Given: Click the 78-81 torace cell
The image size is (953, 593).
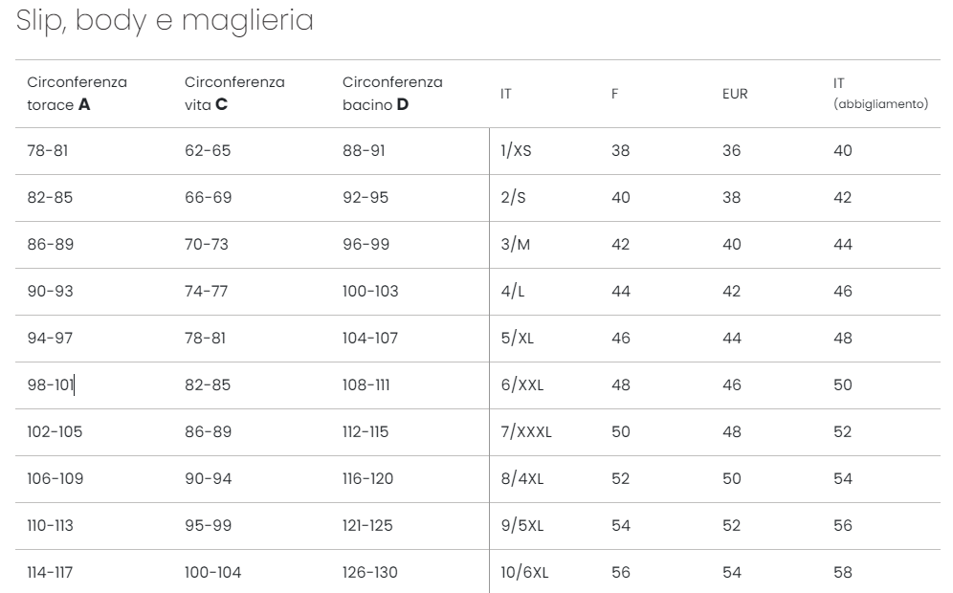Looking at the screenshot, I should pyautogui.click(x=48, y=151).
